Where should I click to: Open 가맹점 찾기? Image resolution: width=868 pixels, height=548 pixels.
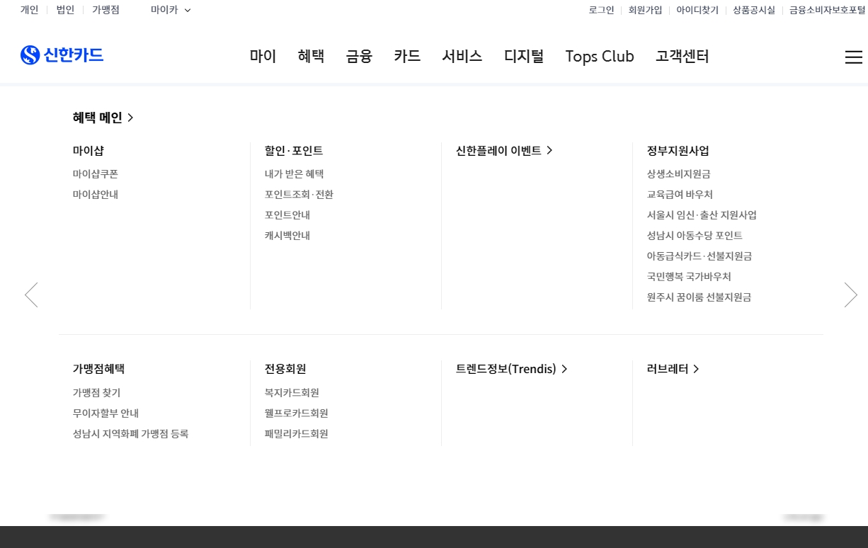tap(97, 392)
